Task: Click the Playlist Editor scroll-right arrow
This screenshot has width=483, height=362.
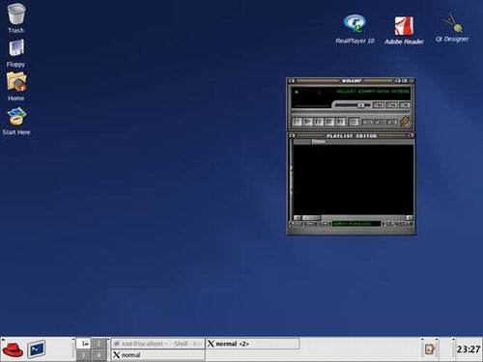Action: 410,218
